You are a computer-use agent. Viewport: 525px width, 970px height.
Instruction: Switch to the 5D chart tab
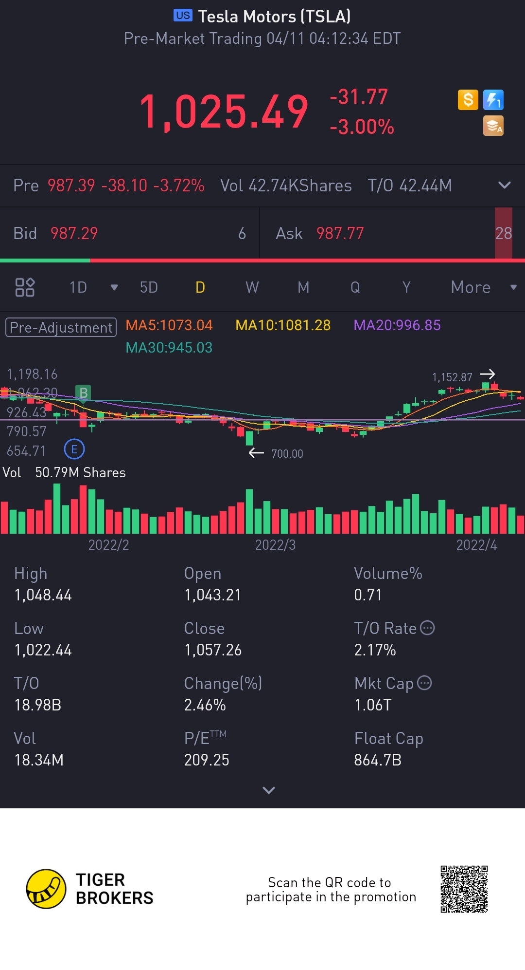click(149, 287)
